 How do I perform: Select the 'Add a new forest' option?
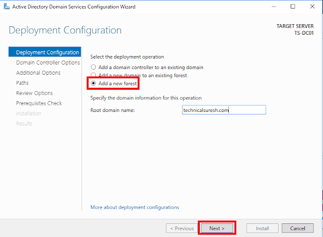click(x=93, y=83)
